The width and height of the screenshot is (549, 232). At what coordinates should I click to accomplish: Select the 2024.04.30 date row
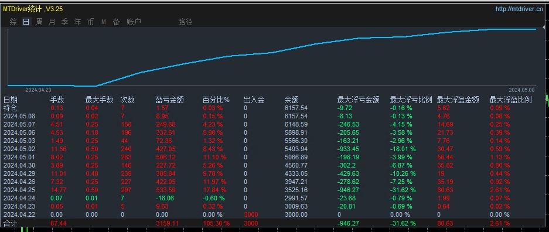coord(19,166)
